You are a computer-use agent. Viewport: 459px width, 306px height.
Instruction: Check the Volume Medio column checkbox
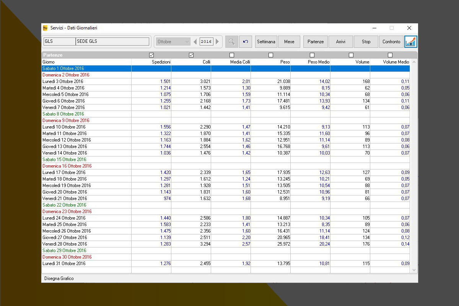(390, 55)
